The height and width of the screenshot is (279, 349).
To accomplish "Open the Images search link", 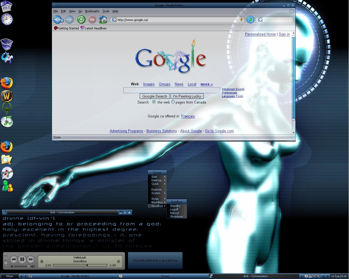I will pos(149,84).
